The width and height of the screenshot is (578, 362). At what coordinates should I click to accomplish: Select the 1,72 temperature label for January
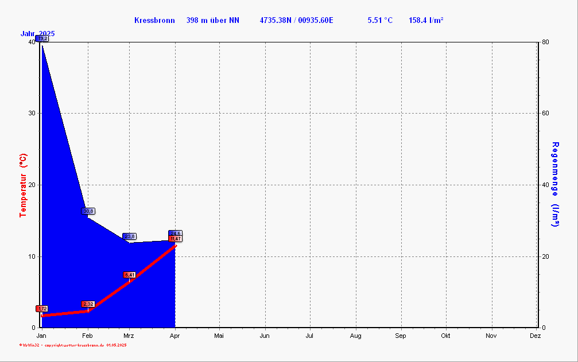click(x=42, y=309)
